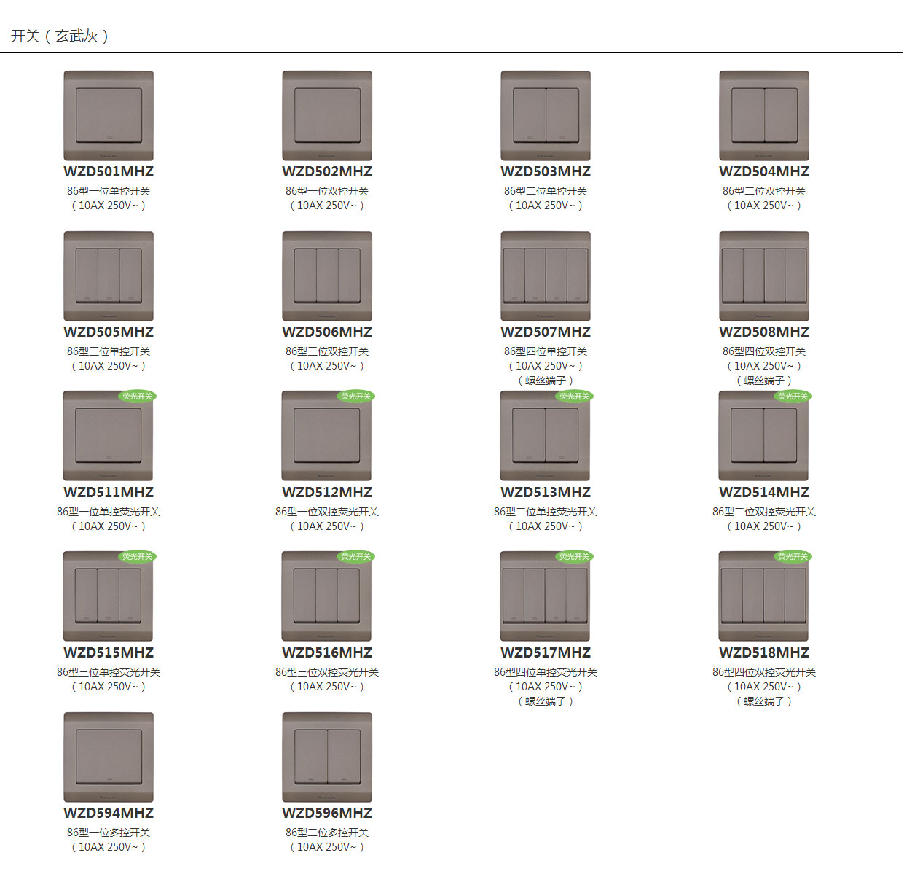Click the WZD518MHZ model name

[764, 653]
